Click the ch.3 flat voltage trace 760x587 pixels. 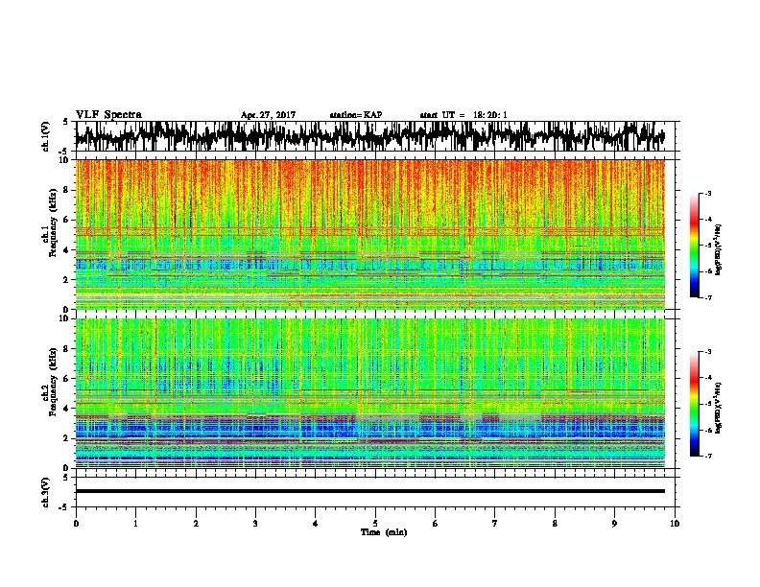click(370, 491)
